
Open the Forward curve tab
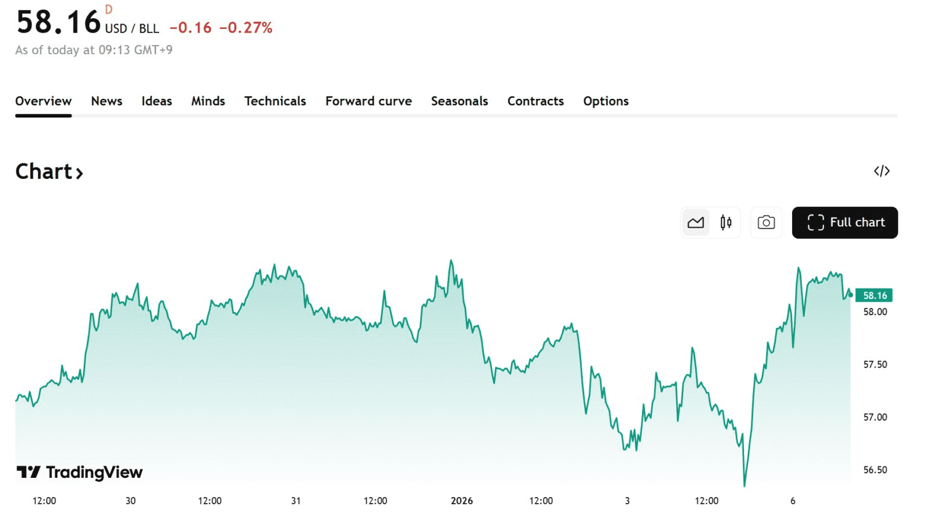pyautogui.click(x=368, y=101)
